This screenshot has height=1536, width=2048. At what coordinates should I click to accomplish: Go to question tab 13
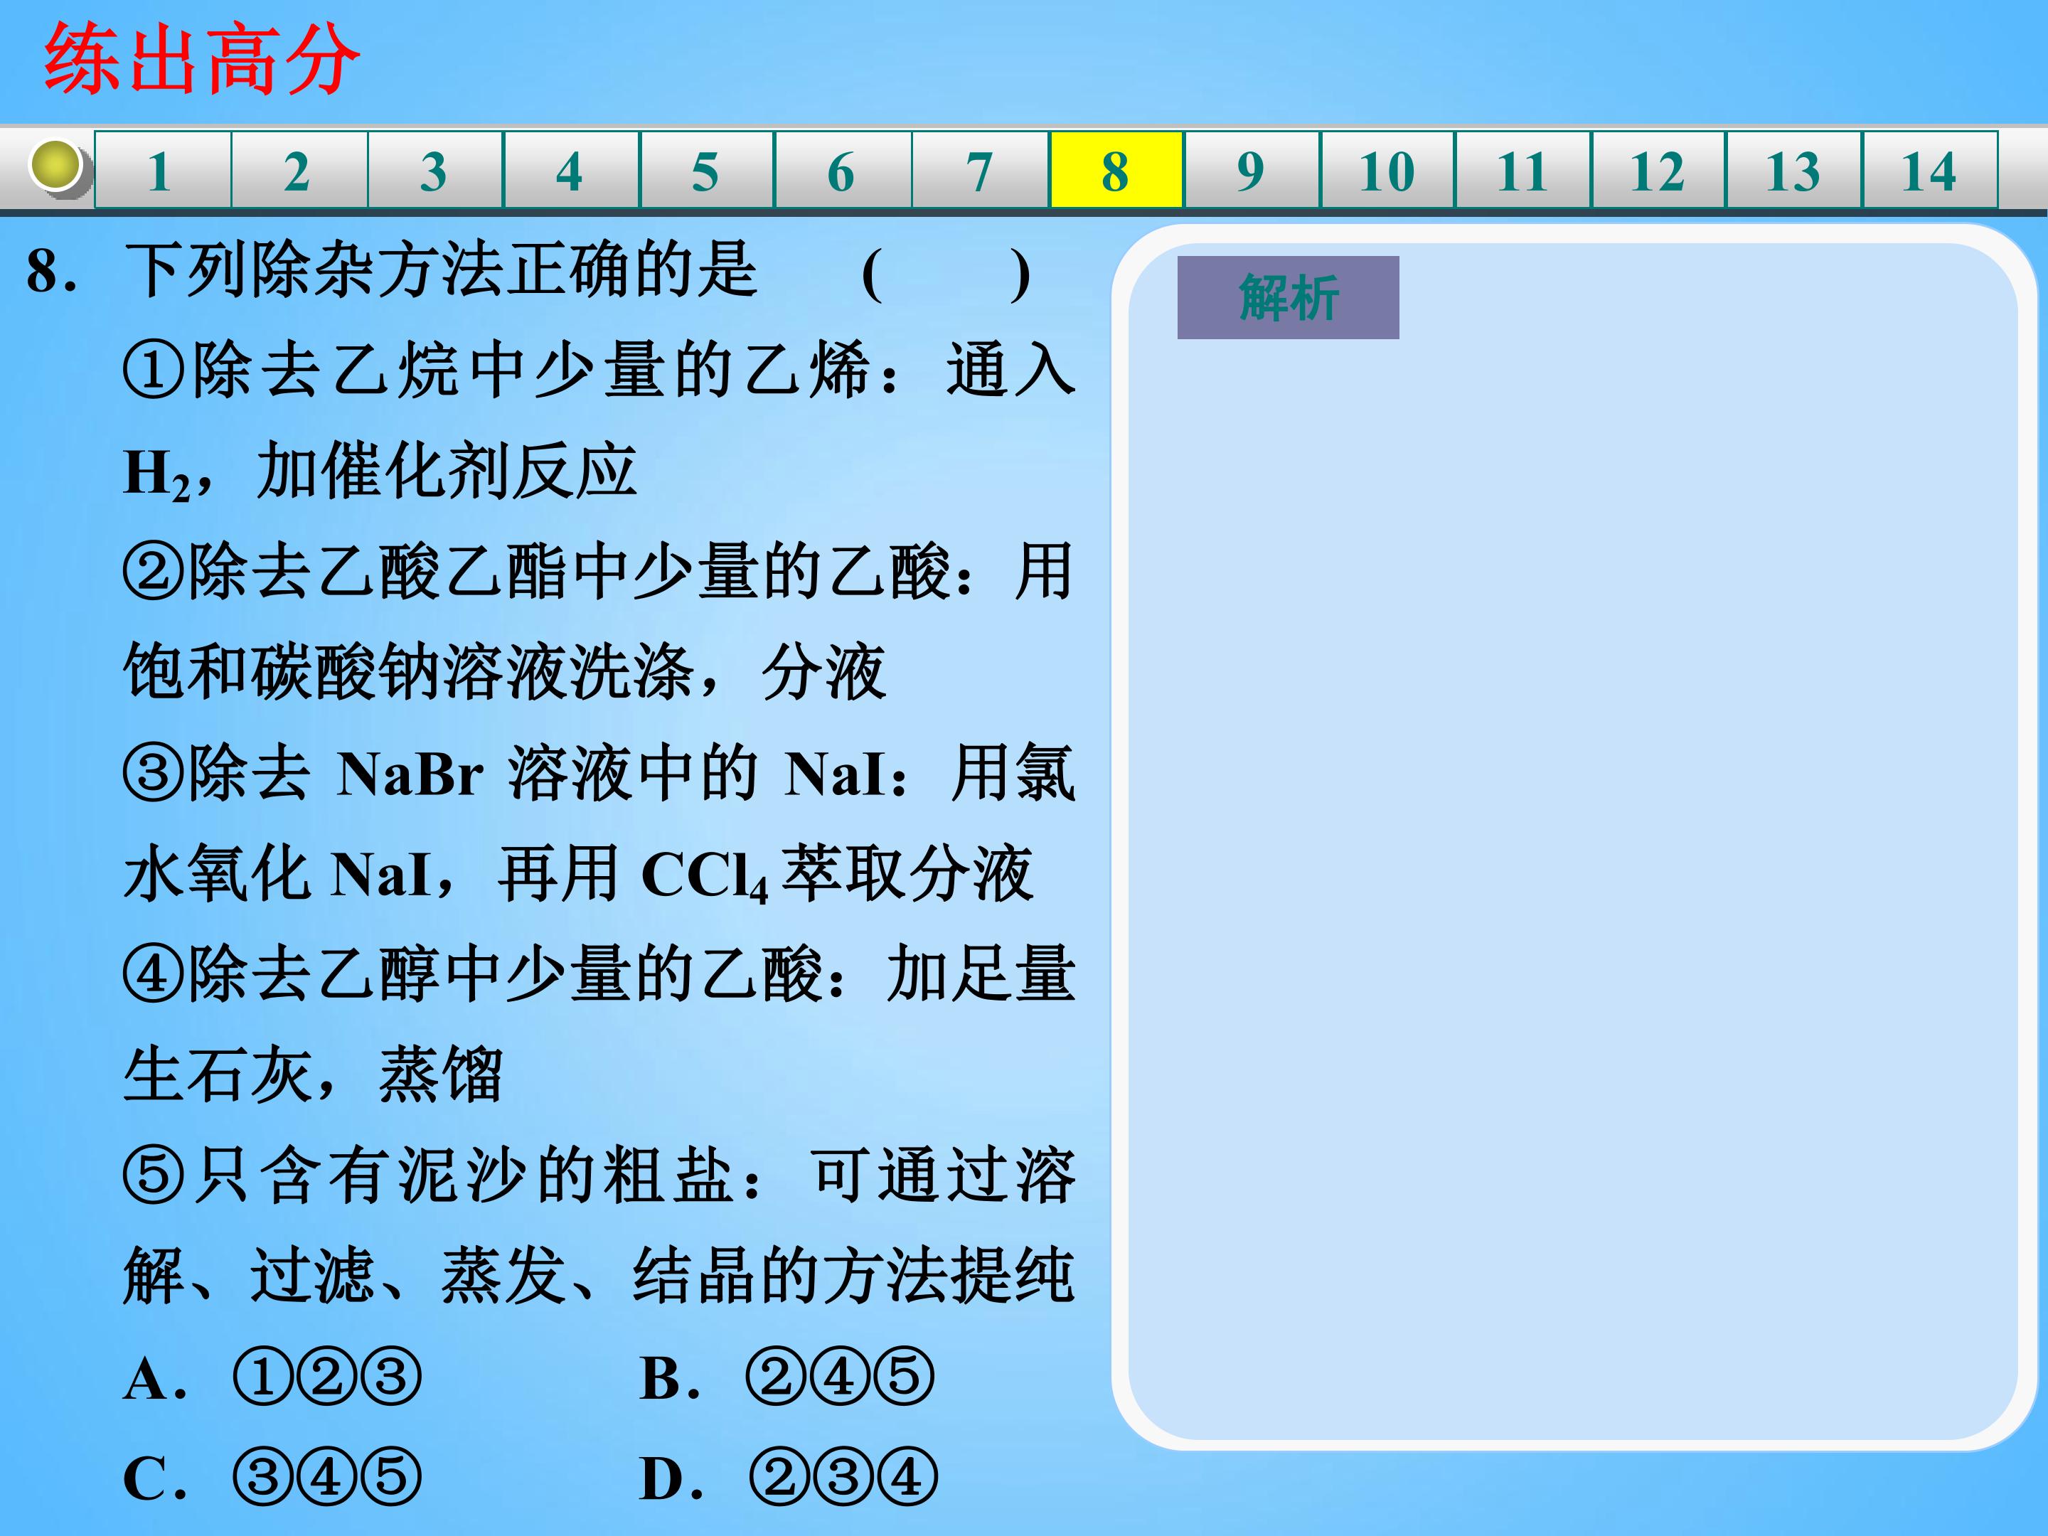coord(1794,171)
